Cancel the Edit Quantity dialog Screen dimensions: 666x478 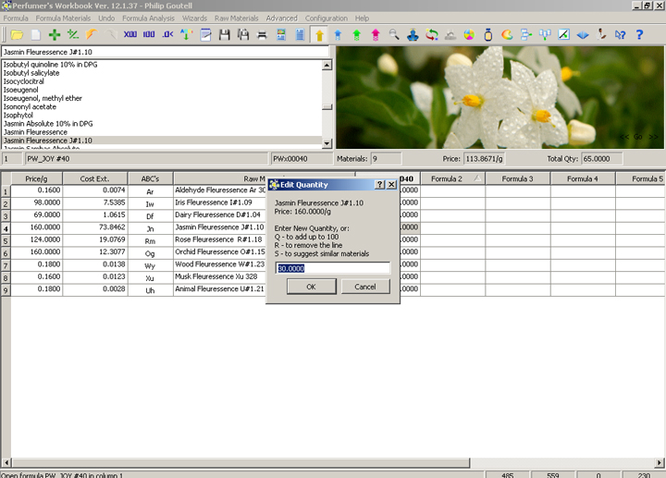[x=365, y=287]
